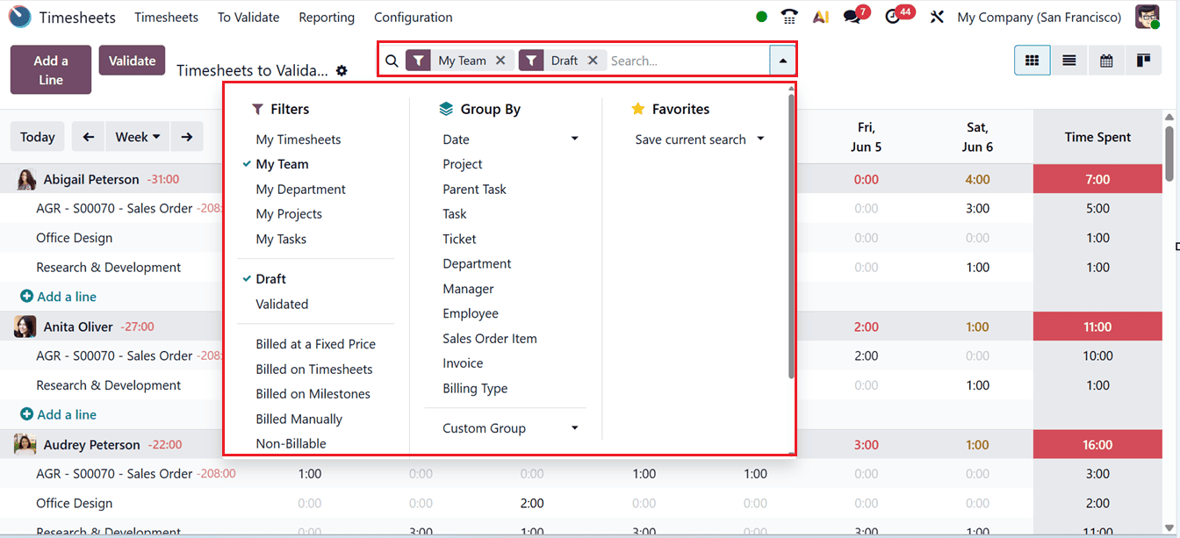
Task: Group by Project
Action: tap(463, 164)
